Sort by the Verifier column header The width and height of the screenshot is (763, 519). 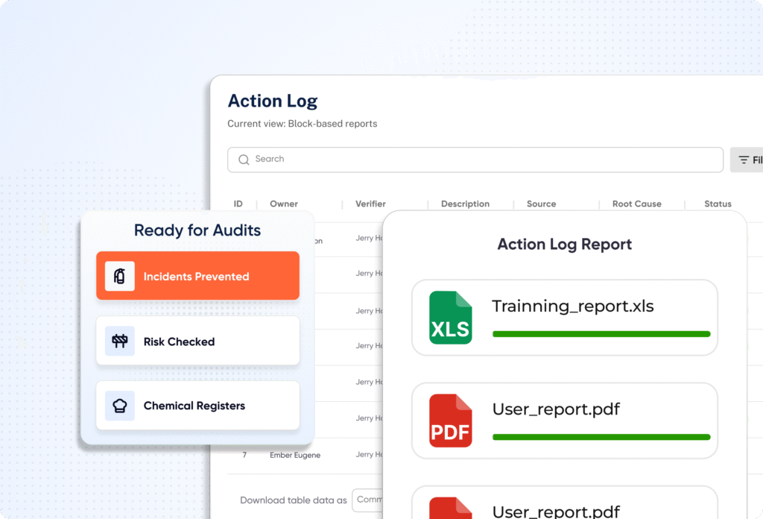[370, 204]
